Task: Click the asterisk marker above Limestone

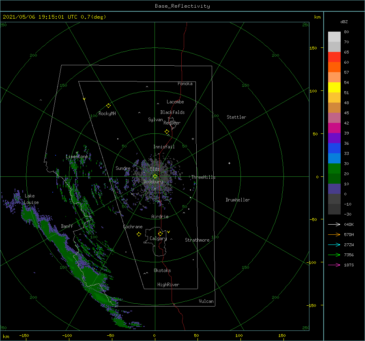Action: [77, 153]
